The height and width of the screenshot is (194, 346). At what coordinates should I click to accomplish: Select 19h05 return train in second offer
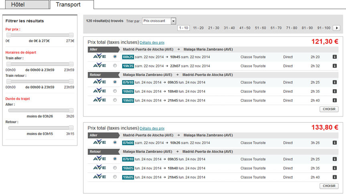[115, 177]
